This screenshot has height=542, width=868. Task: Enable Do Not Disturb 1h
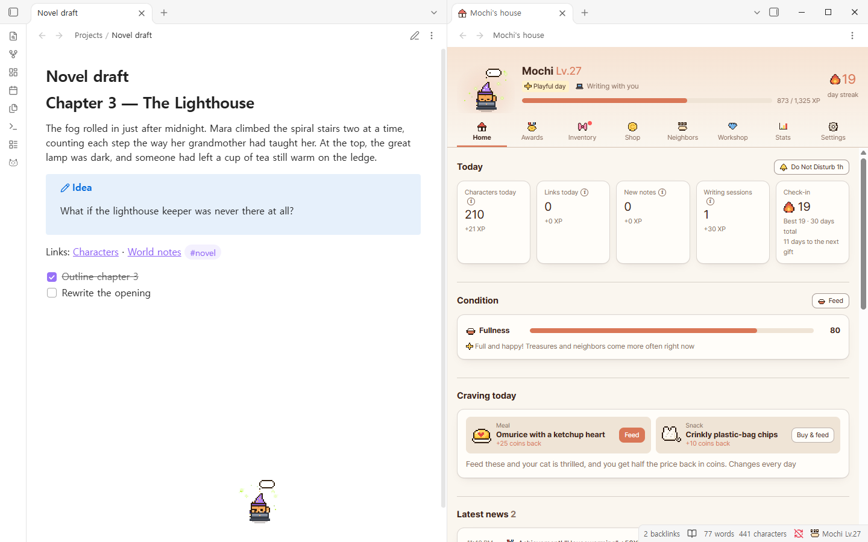tap(811, 167)
